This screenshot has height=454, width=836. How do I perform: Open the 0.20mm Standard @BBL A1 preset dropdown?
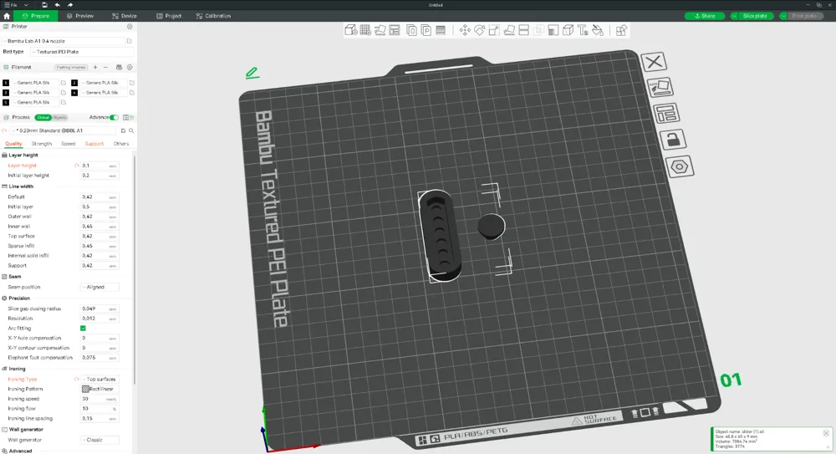click(x=64, y=130)
